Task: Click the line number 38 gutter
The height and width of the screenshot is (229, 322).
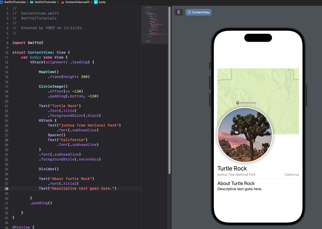Action: coord(6,188)
